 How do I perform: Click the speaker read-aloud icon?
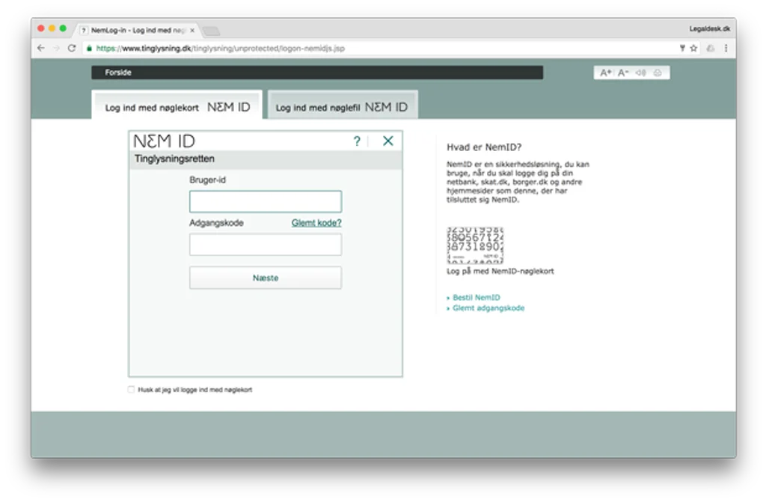[640, 73]
